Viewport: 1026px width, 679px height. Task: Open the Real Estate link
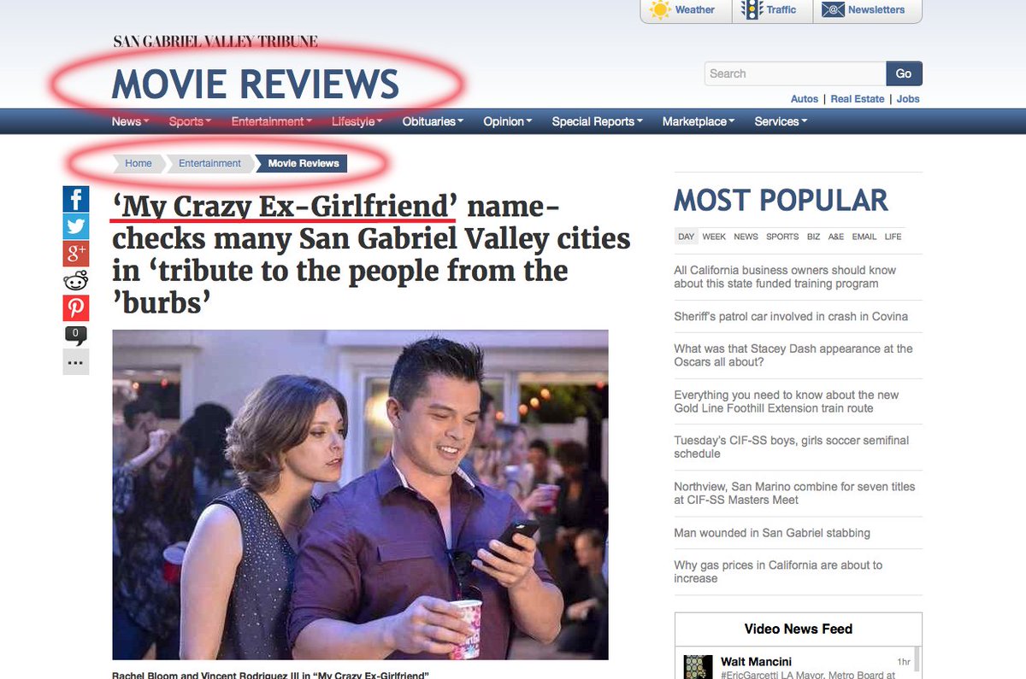pyautogui.click(x=858, y=99)
